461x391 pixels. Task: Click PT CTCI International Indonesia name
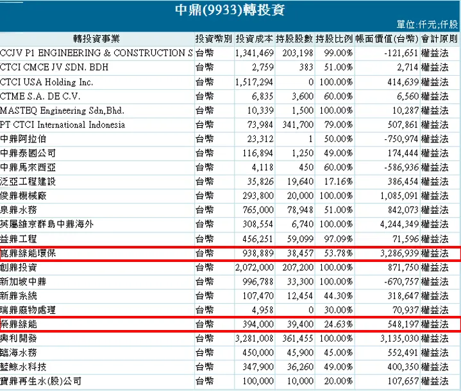pyautogui.click(x=63, y=125)
